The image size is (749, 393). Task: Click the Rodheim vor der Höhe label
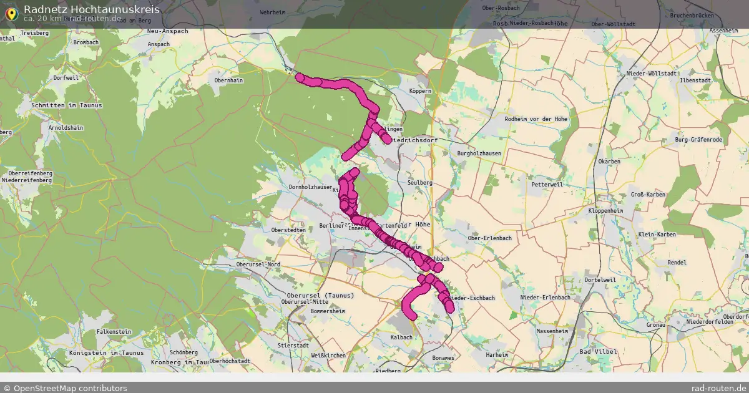[536, 119]
